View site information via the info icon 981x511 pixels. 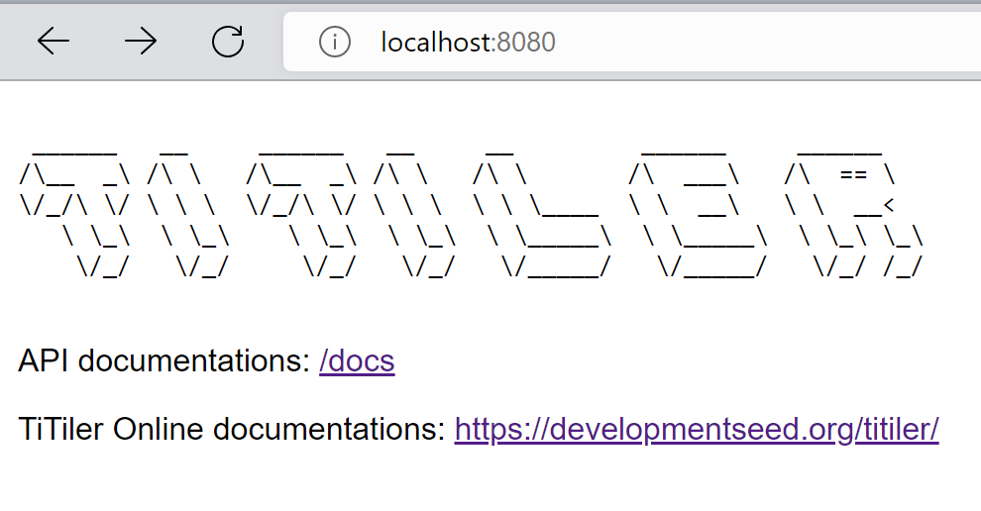point(335,43)
